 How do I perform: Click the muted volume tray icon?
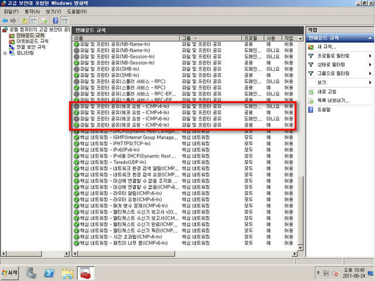335,273
